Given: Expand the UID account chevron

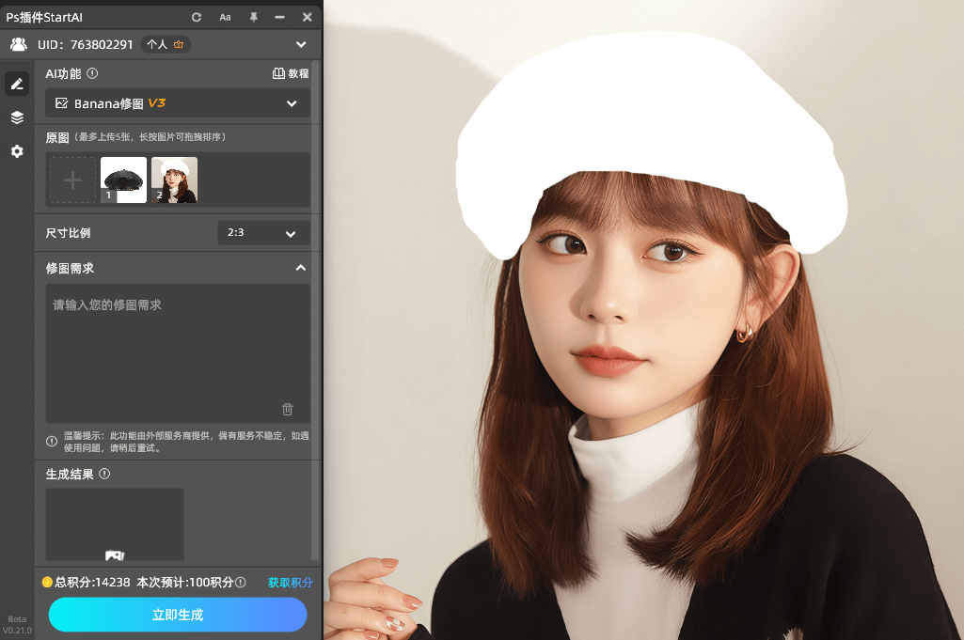Looking at the screenshot, I should click(301, 44).
